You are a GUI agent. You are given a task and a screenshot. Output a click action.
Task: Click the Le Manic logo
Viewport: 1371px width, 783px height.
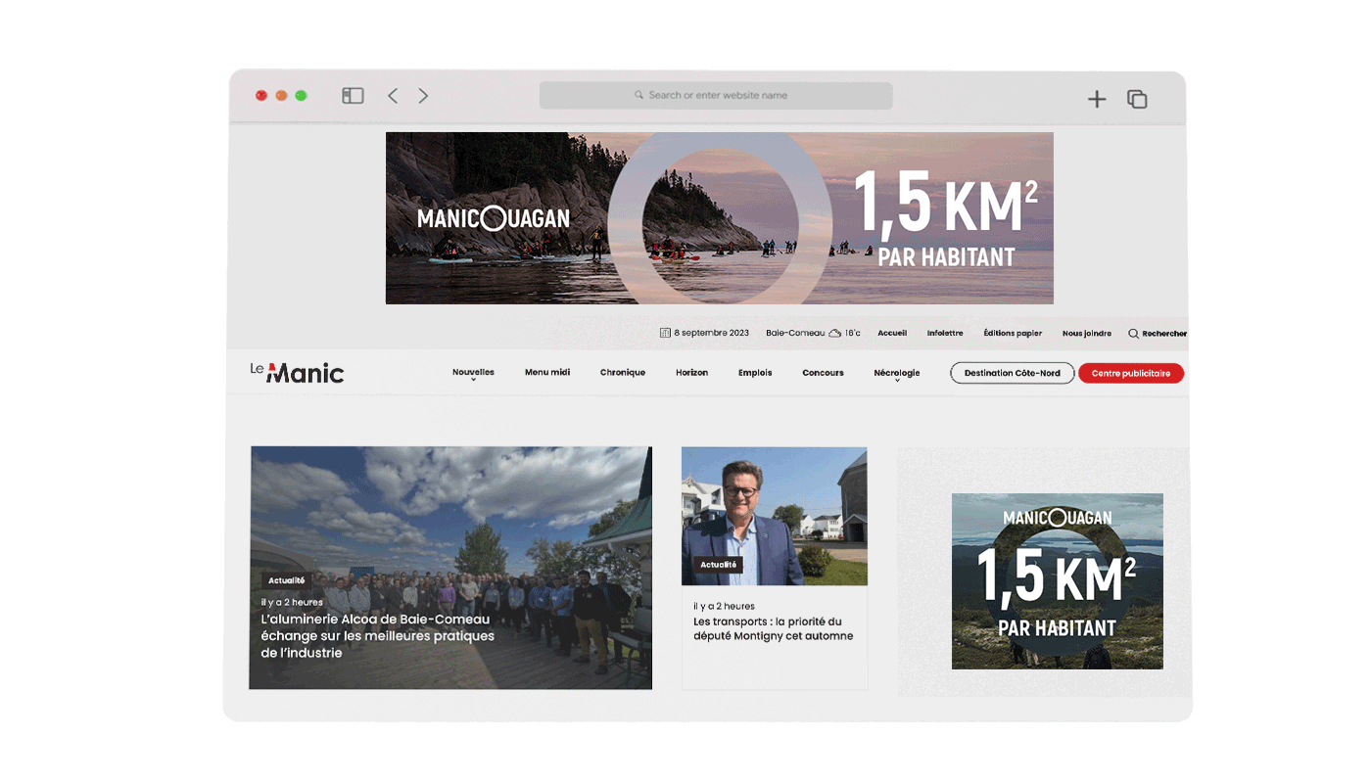tap(297, 372)
